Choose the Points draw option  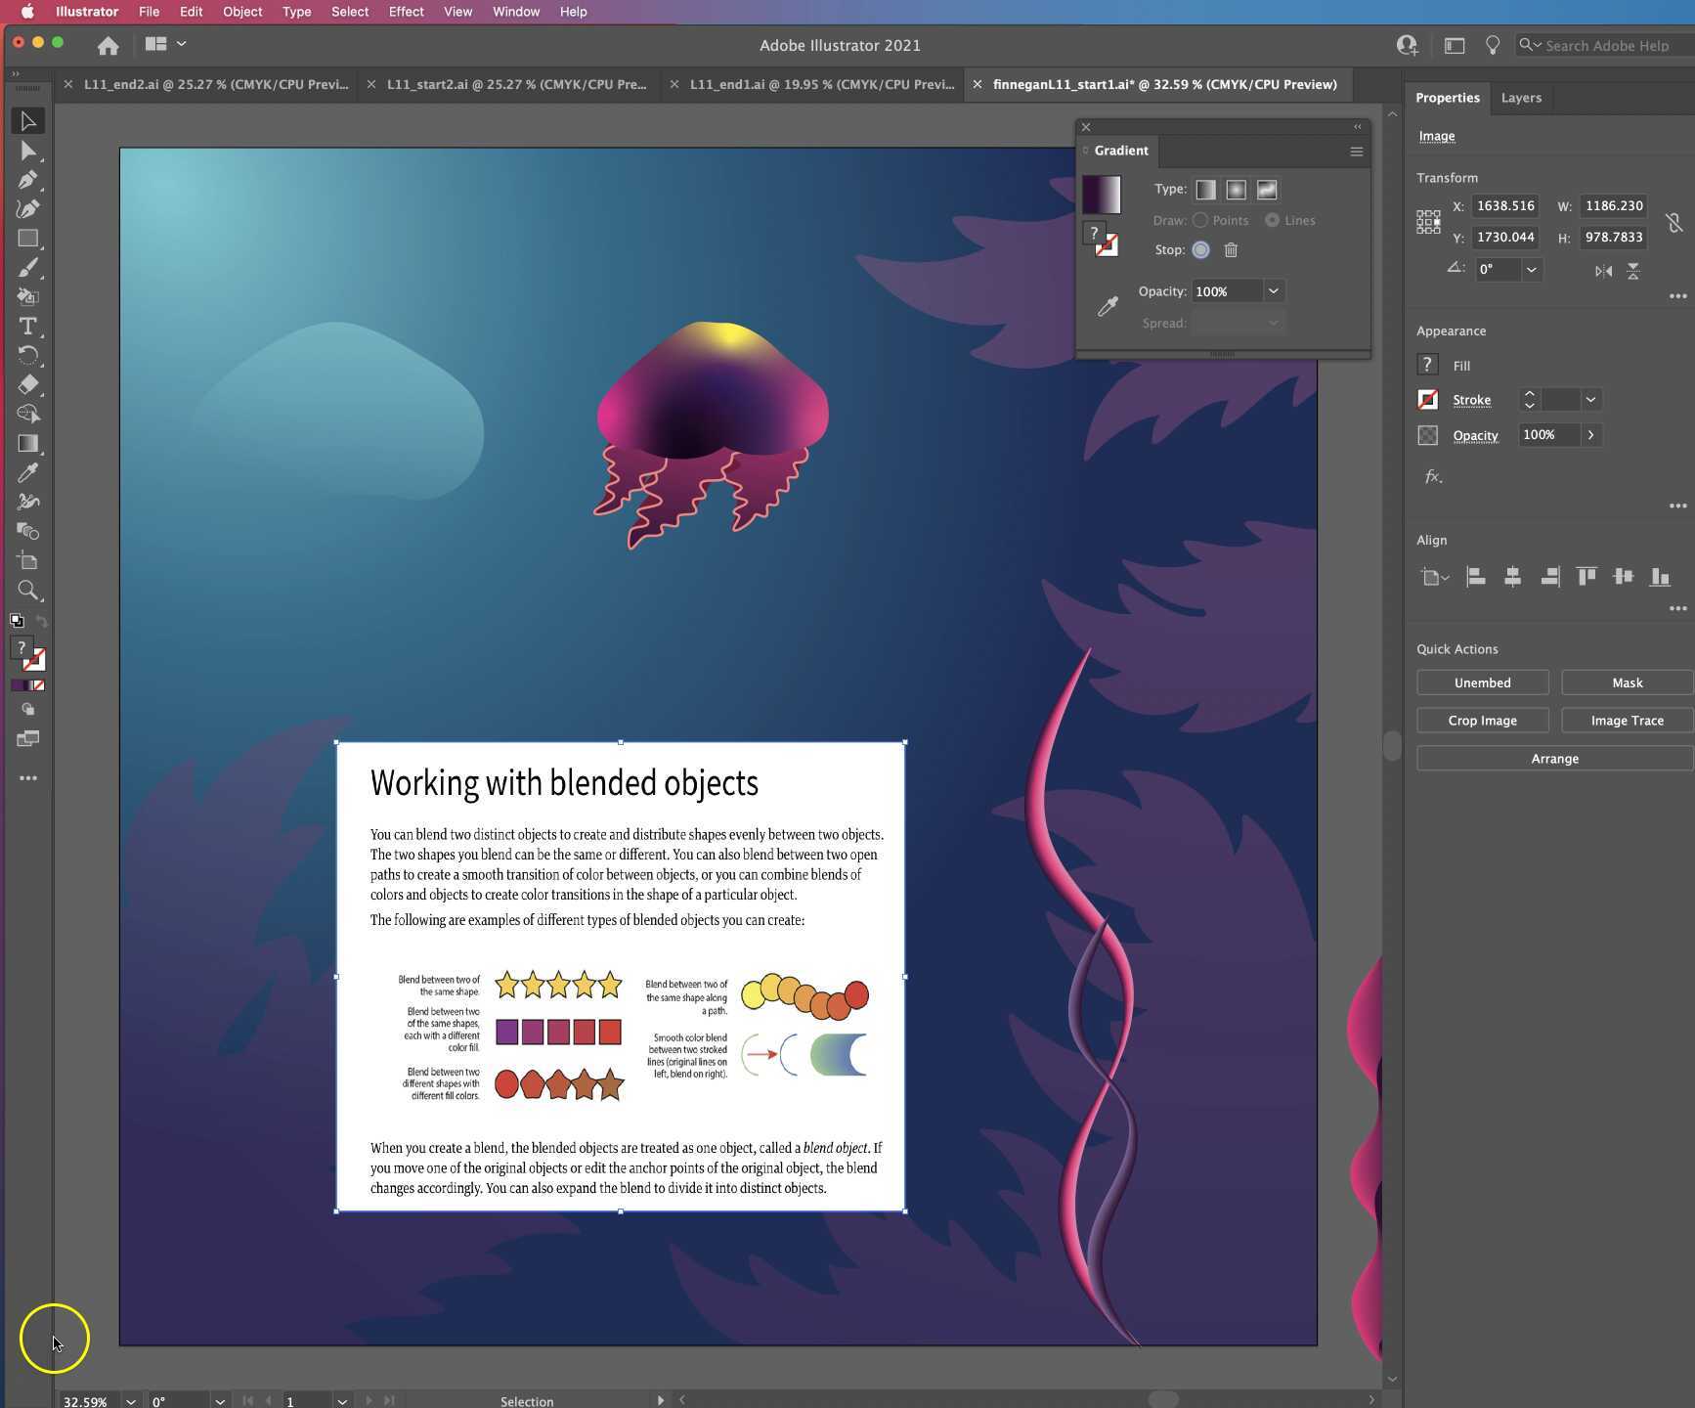point(1201,220)
